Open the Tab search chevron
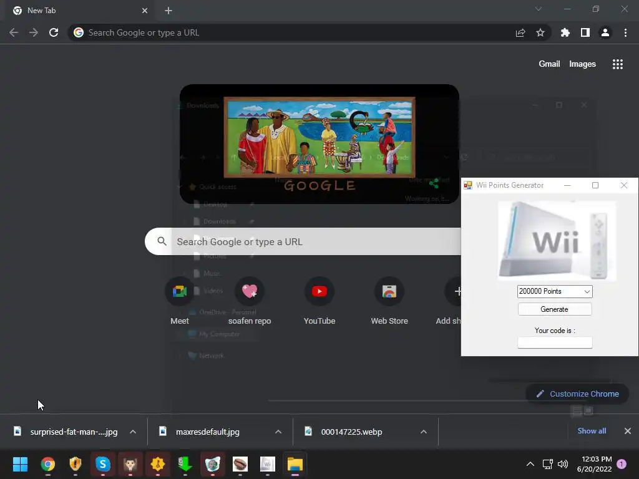 (539, 9)
